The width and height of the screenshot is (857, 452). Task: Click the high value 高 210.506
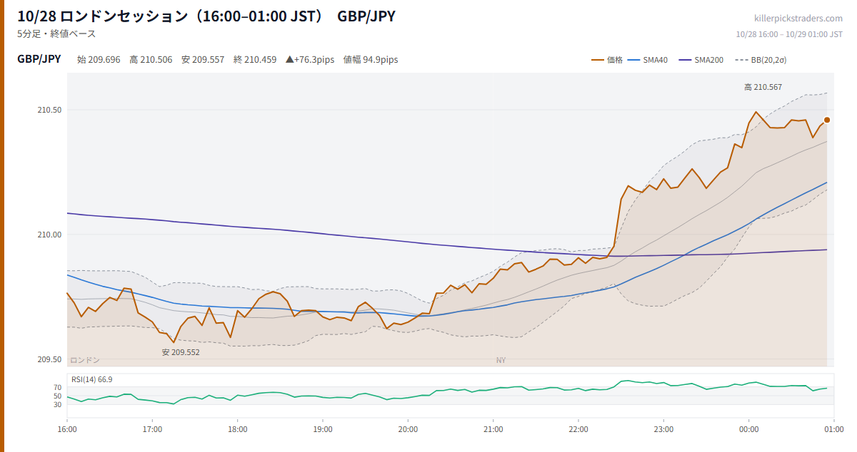tap(151, 60)
